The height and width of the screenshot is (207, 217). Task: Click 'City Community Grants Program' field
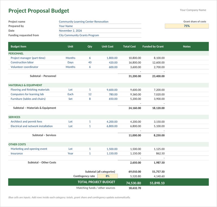click(100, 35)
